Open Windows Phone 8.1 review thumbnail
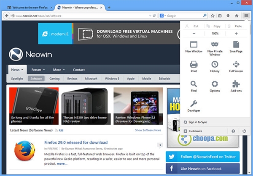 click(x=138, y=106)
